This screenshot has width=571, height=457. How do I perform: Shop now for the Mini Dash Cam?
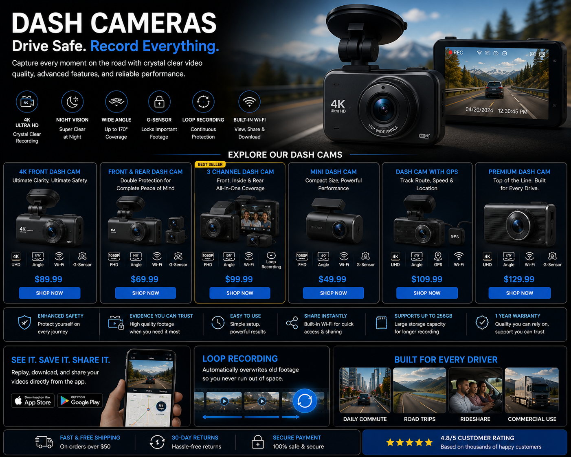333,293
